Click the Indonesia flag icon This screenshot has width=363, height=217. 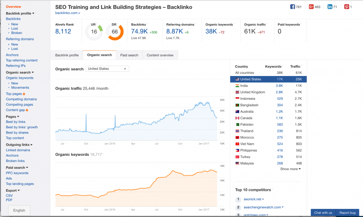[237, 99]
